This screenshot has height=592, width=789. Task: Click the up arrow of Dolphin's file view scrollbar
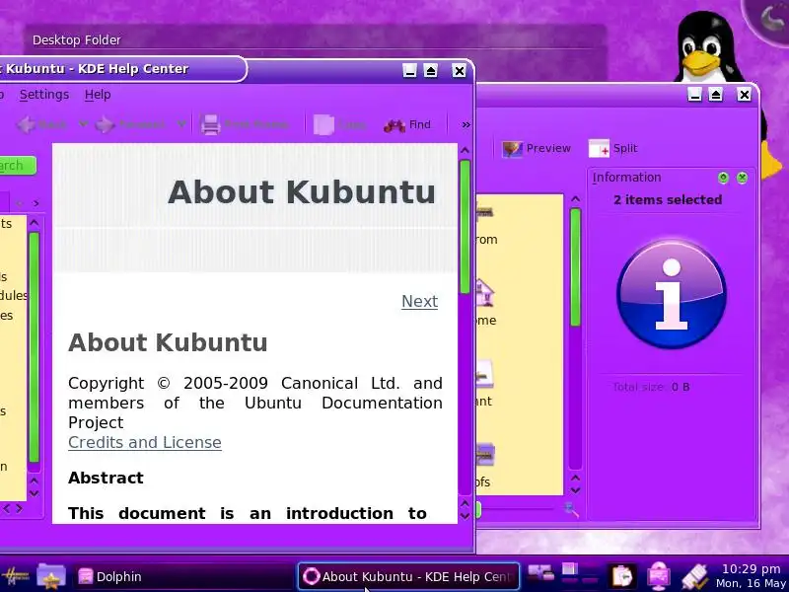pos(576,199)
